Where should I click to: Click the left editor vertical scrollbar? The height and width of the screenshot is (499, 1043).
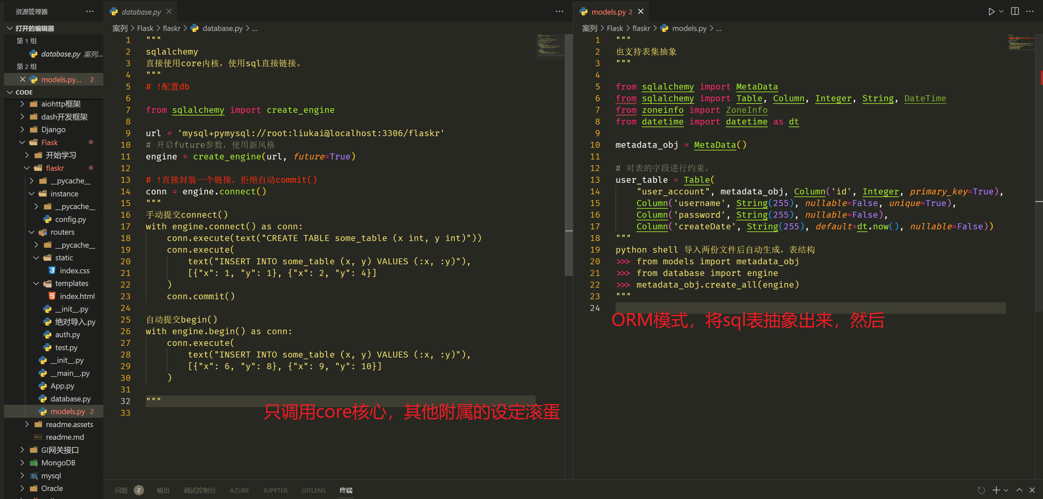pos(569,162)
